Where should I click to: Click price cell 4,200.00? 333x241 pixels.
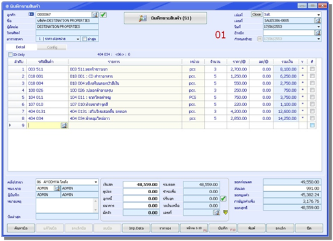coord(238,111)
